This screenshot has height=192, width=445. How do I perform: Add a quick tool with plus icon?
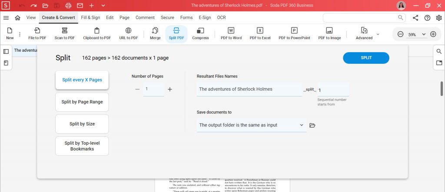pyautogui.click(x=91, y=5)
